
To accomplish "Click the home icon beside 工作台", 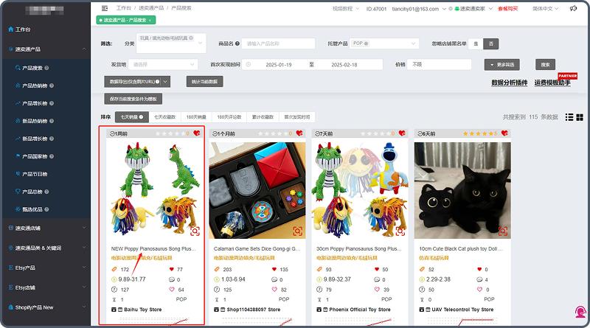I will (10, 29).
